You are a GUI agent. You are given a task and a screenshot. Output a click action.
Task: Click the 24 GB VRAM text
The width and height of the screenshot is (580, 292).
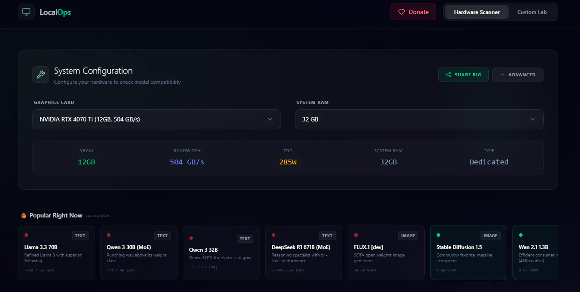coord(365,270)
